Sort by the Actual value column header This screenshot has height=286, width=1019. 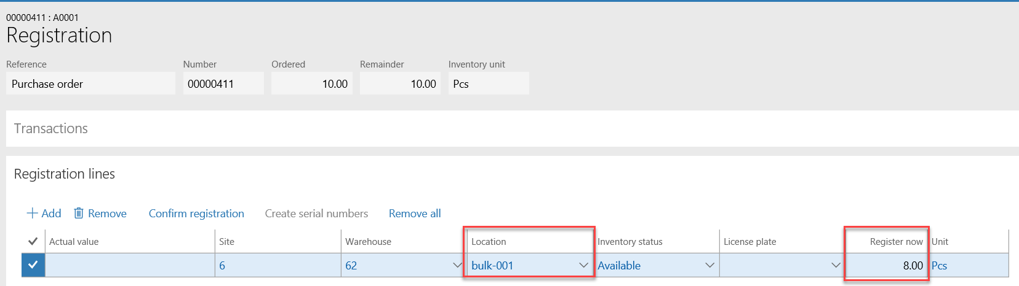[x=74, y=241]
